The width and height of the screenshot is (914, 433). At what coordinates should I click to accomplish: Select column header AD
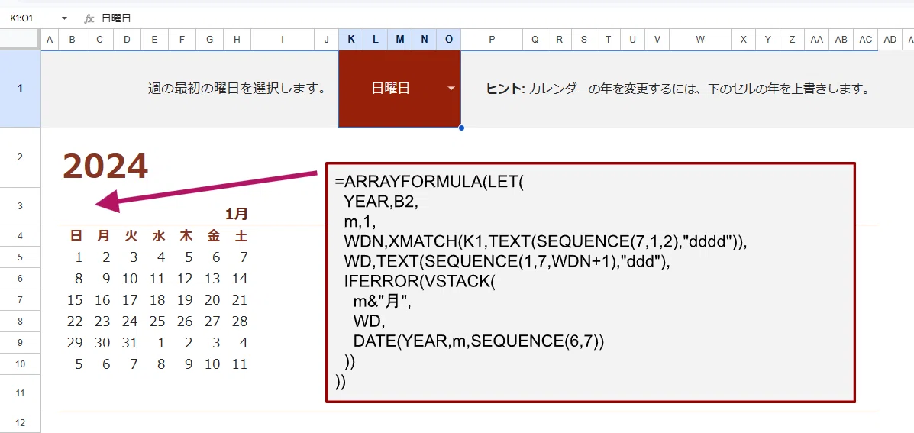pos(890,39)
